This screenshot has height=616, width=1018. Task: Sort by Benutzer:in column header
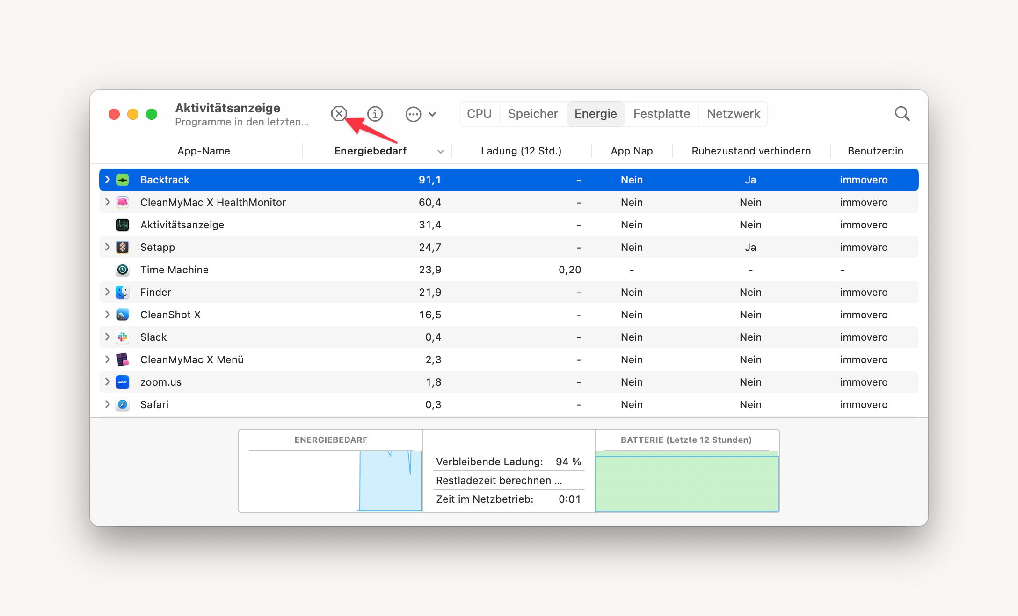click(x=875, y=151)
